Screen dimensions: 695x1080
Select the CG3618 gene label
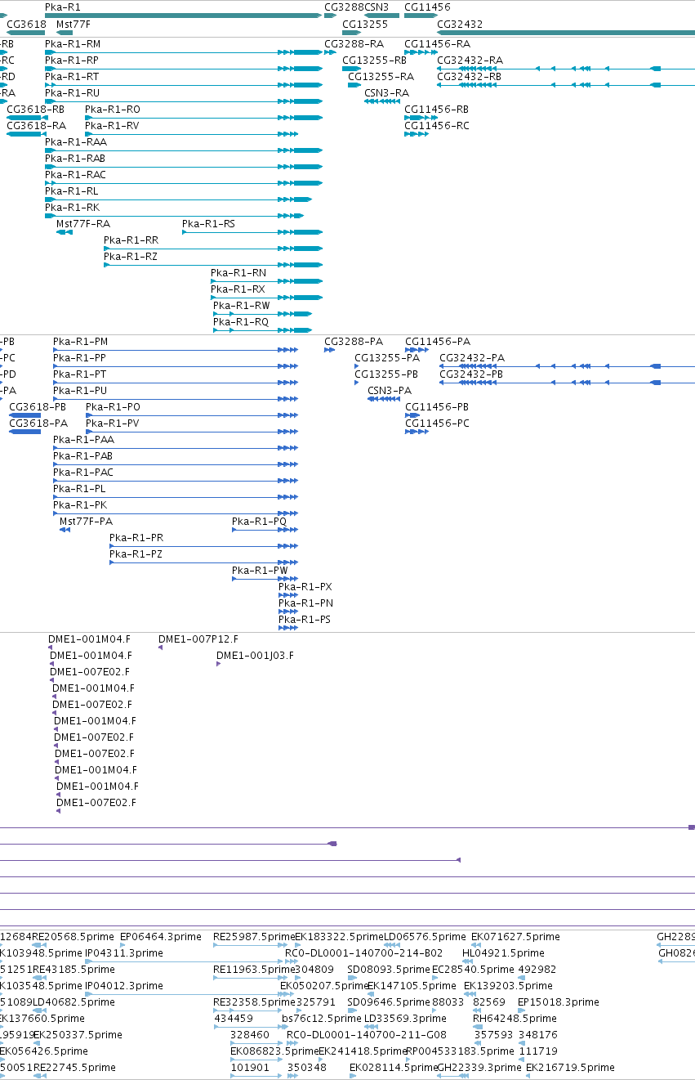click(x=26, y=25)
